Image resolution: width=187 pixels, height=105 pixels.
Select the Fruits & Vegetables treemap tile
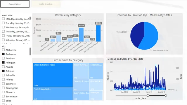point(53,94)
